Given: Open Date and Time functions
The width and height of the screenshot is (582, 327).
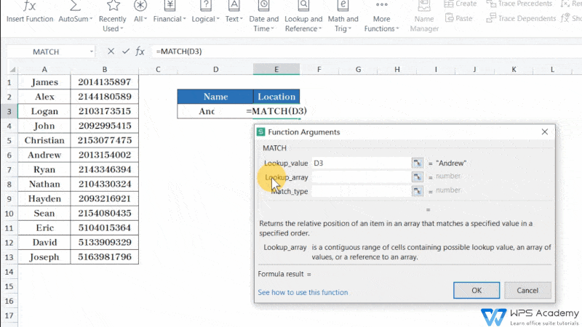Looking at the screenshot, I should [x=263, y=17].
